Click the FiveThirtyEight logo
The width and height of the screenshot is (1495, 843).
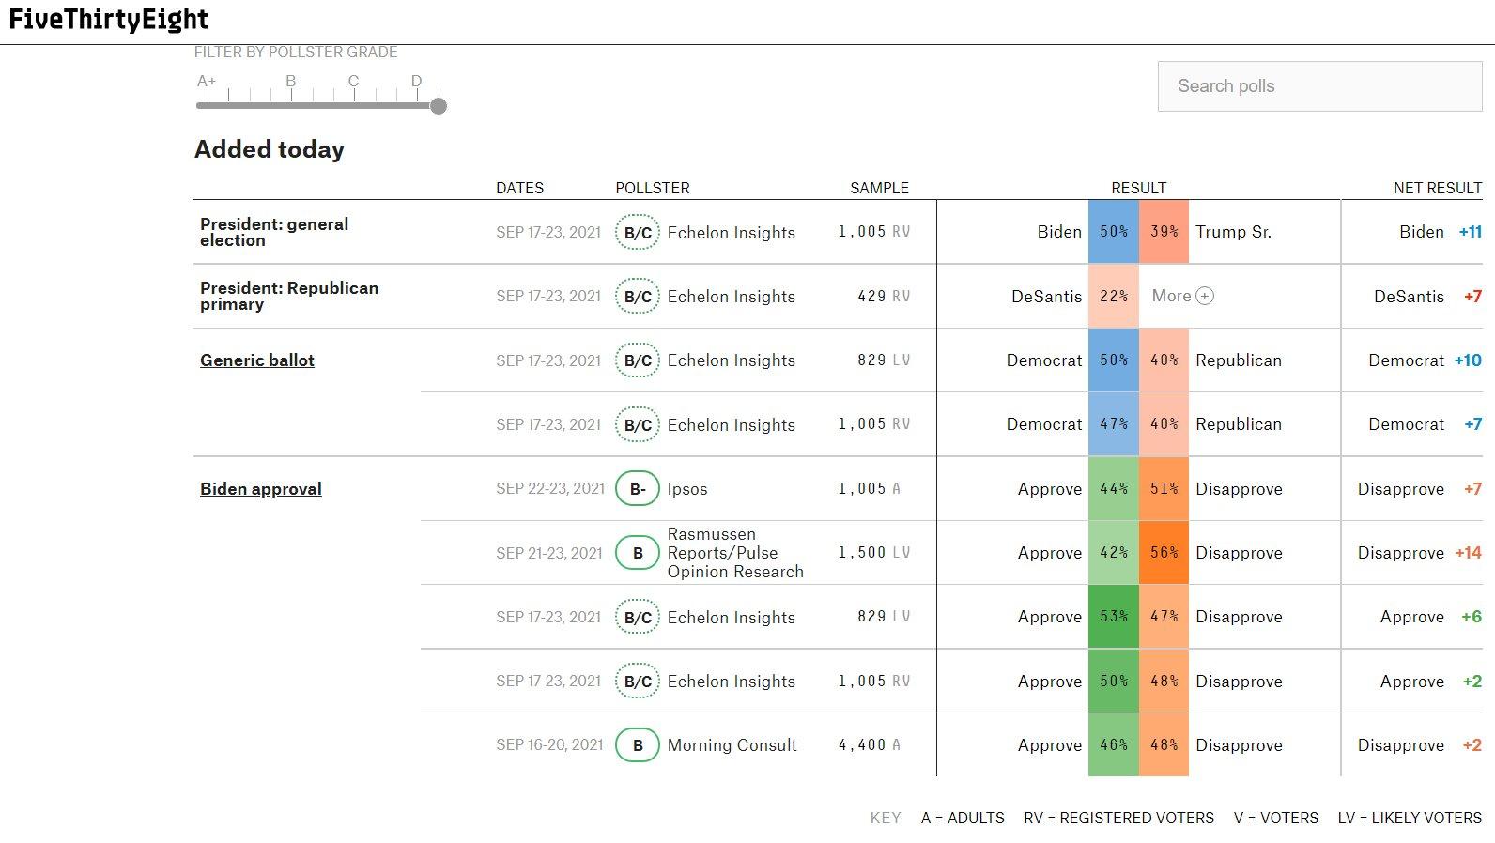pyautogui.click(x=109, y=20)
